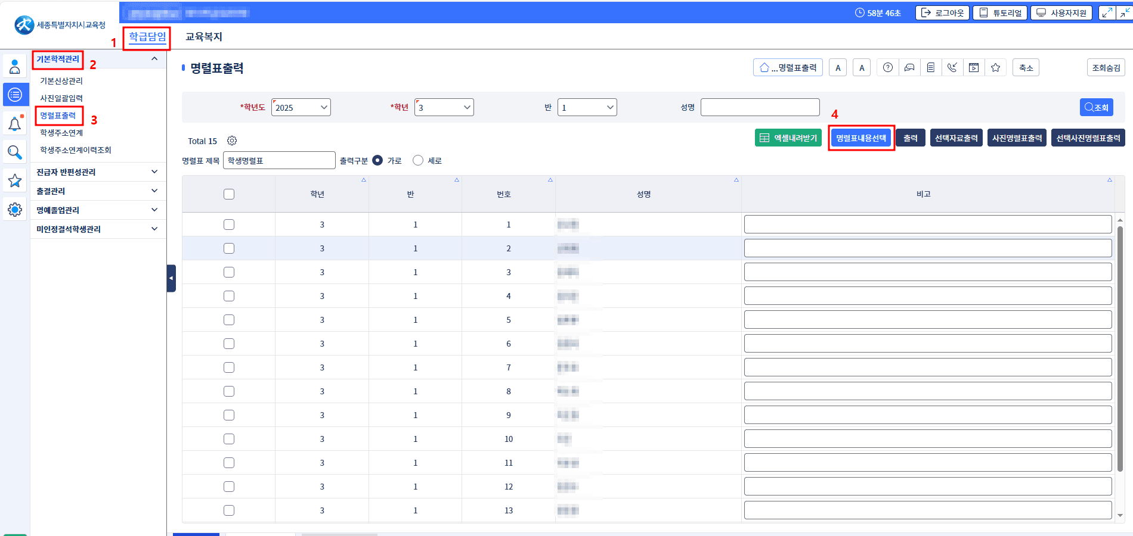
Task: Check the row for student number 1
Action: point(229,225)
